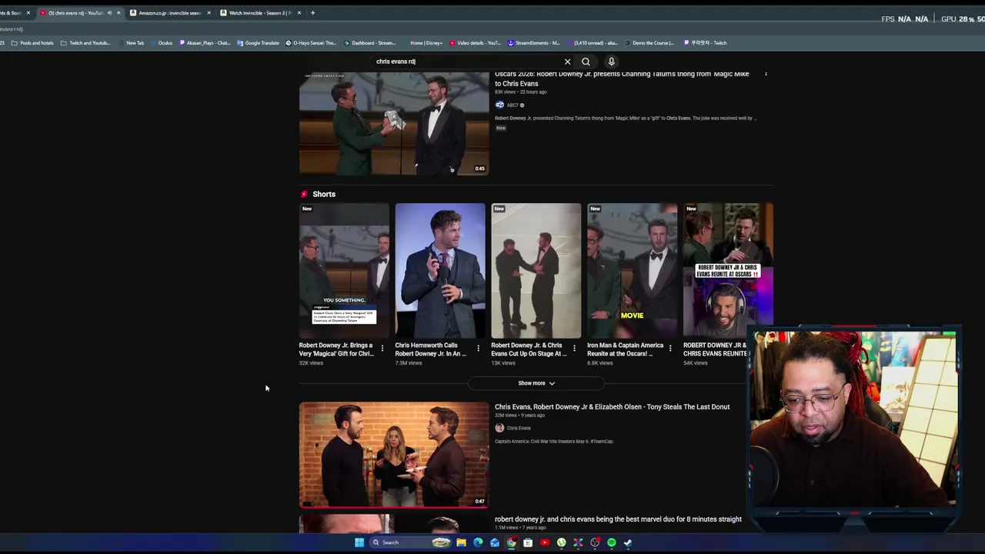Screen dimensions: 985x554
Task: Open Dashboard - Stream bookmark
Action: point(370,43)
